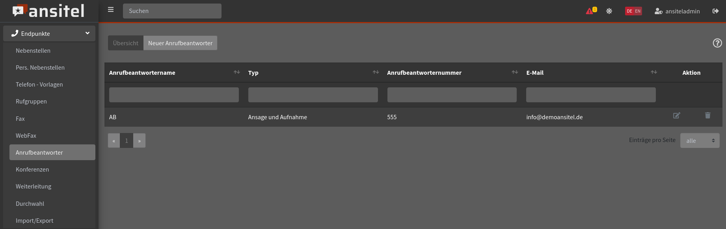The height and width of the screenshot is (229, 726).
Task: Focus the Suchen search field
Action: point(172,11)
